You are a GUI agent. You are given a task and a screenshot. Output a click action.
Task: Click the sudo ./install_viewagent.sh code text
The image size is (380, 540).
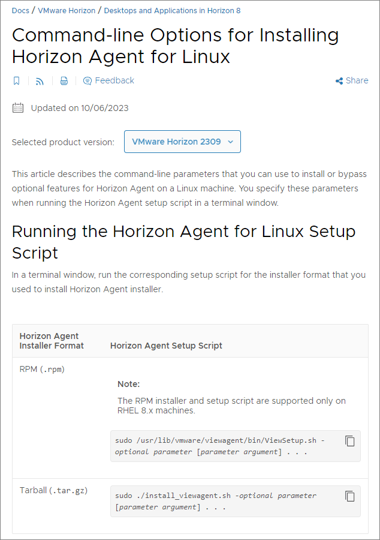point(216,501)
